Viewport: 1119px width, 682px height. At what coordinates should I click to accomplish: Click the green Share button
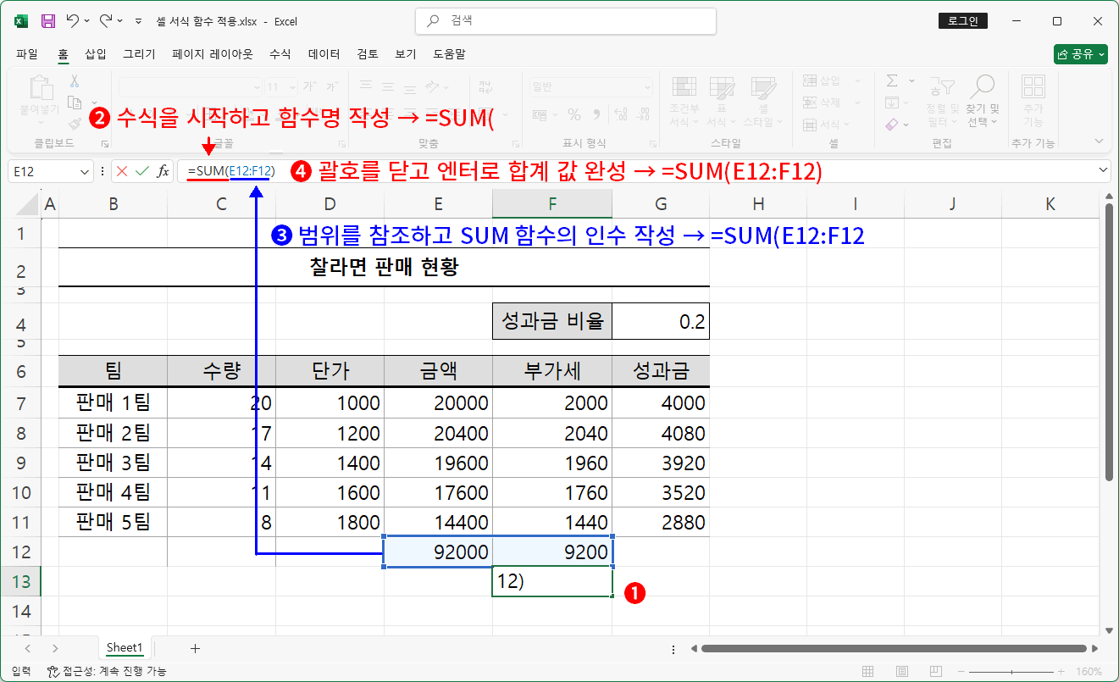point(1081,54)
